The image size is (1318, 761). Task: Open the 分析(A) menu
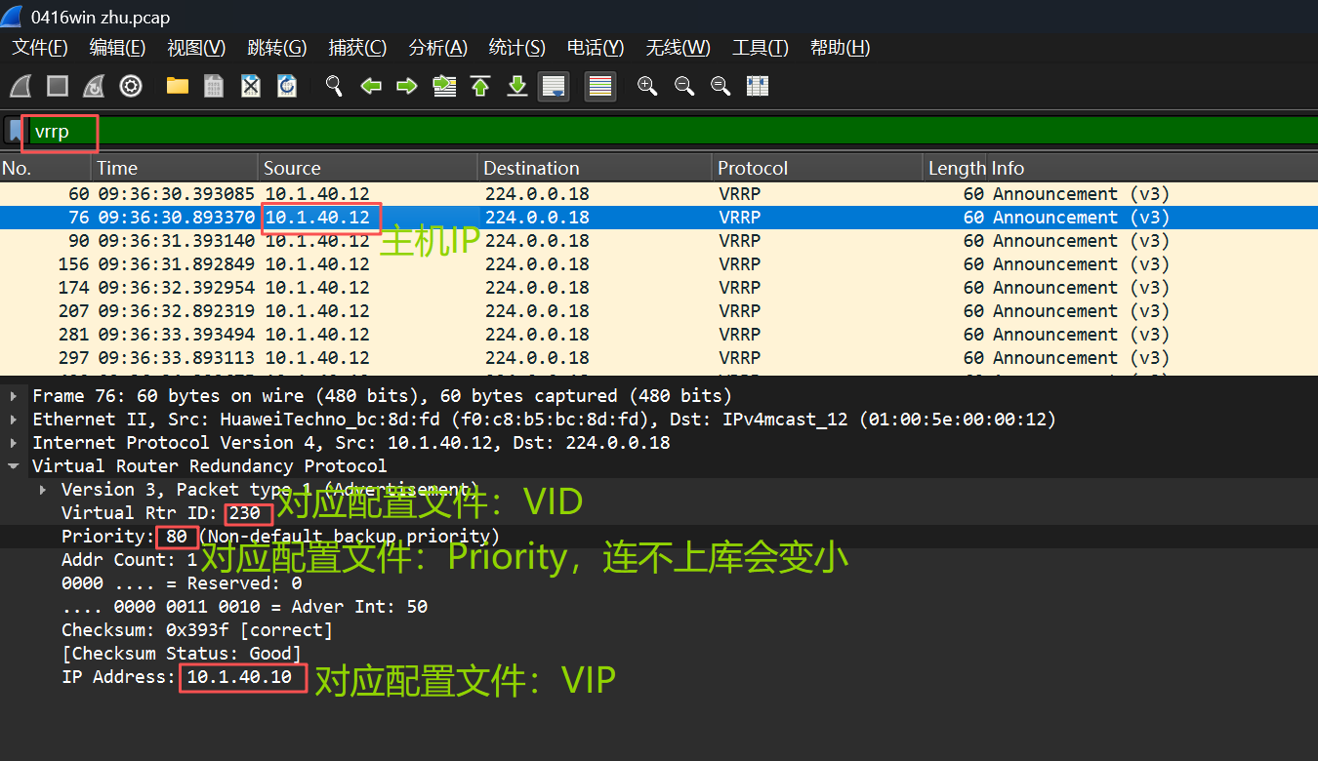[437, 48]
